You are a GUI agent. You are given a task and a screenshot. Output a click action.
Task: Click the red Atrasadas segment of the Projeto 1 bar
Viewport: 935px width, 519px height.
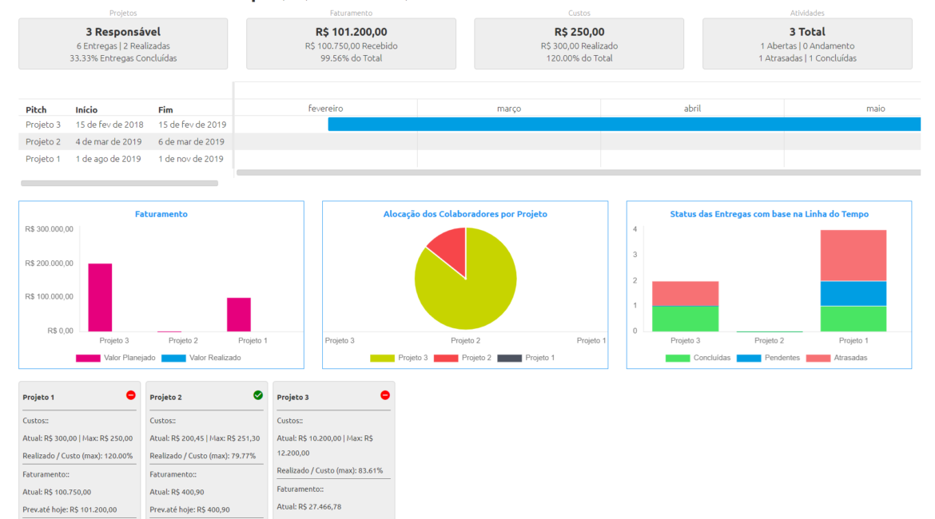[x=853, y=255]
